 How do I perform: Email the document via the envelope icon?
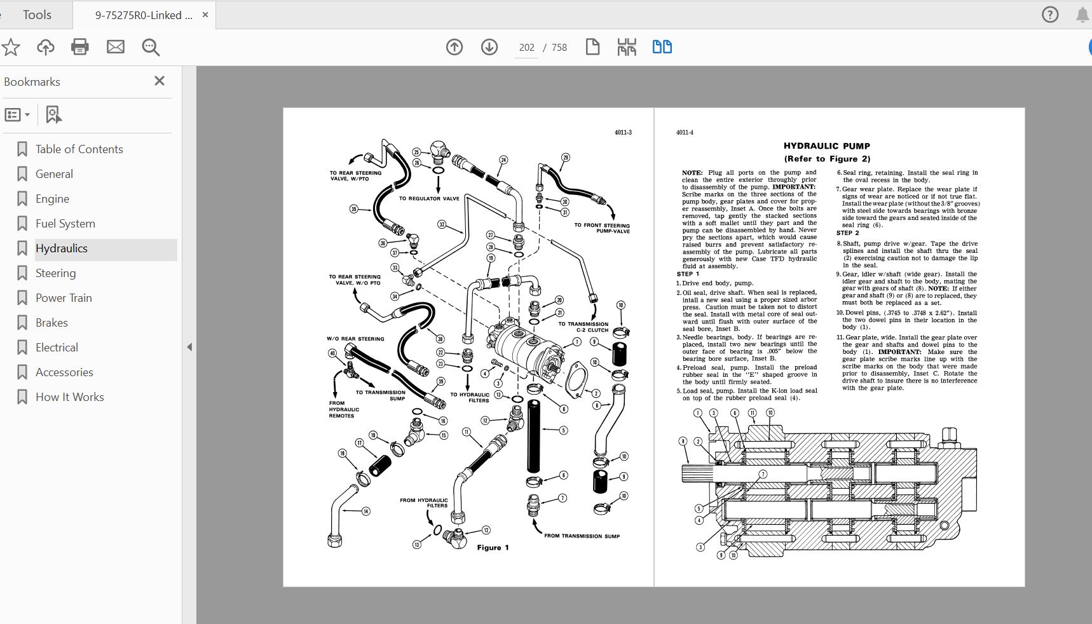pyautogui.click(x=116, y=46)
